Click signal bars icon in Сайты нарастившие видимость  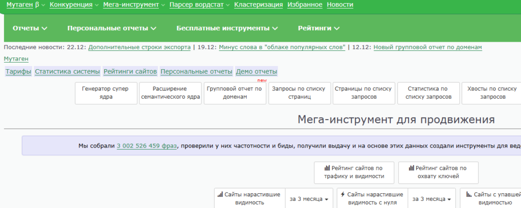pos(220,194)
